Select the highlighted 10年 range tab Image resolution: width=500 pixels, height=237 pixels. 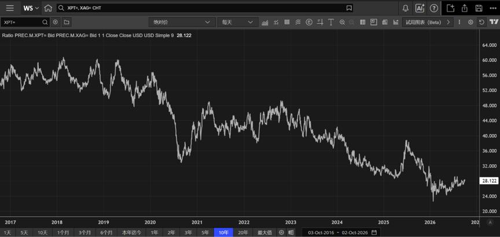click(x=223, y=232)
